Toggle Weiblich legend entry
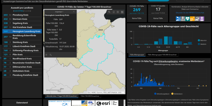Viewport: 212px width, 106px height. [x=202, y=44]
